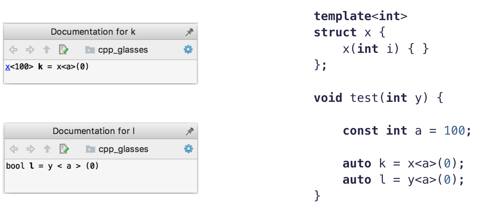
Task: Pin the Documentation for l popup
Action: (189, 131)
